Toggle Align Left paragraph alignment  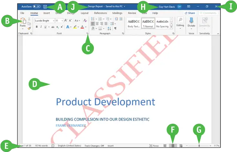coord(93,24)
